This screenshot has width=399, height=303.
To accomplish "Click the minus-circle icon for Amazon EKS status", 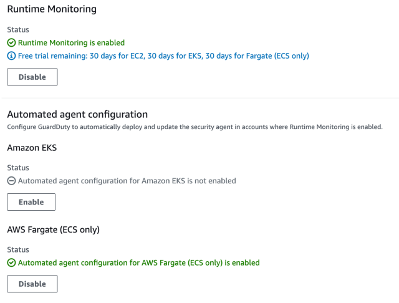I will coord(11,181).
